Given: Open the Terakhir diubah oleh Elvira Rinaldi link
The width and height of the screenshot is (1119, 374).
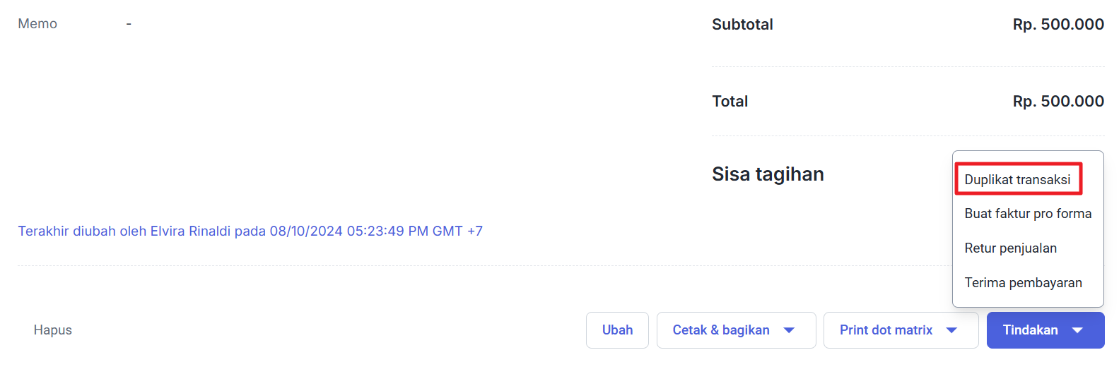Looking at the screenshot, I should pyautogui.click(x=250, y=231).
